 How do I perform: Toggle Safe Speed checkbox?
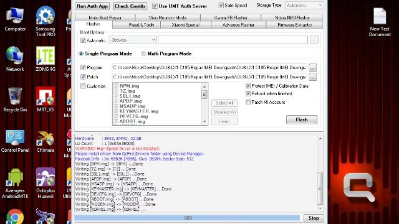point(221,5)
